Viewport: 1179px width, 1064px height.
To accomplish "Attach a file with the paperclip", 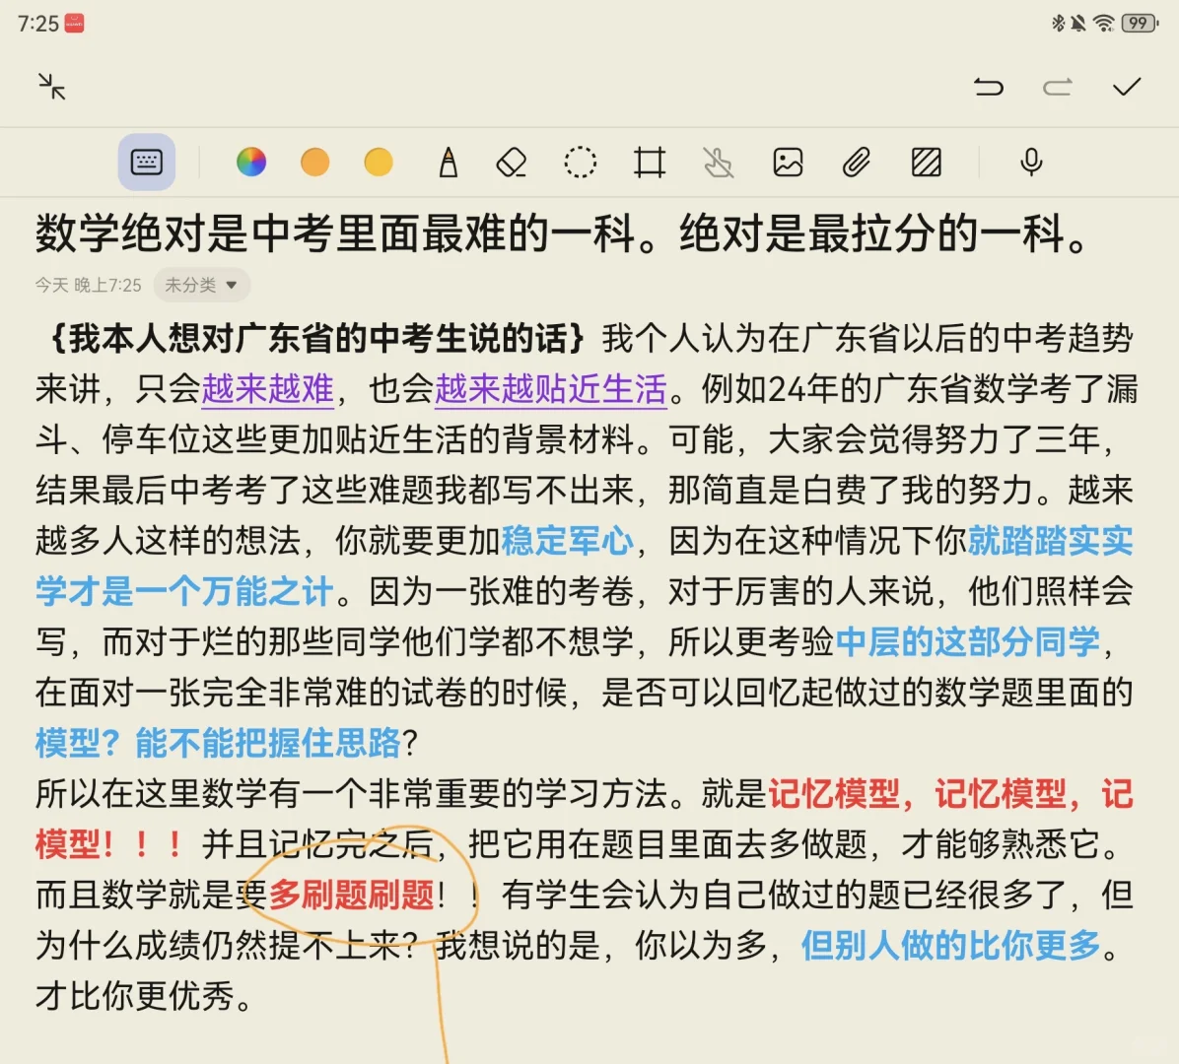I will (857, 162).
